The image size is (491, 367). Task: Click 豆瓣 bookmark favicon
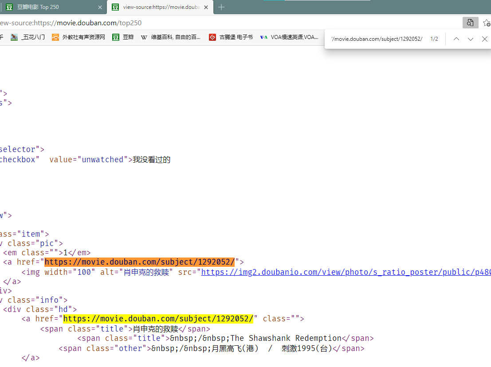[x=116, y=37]
